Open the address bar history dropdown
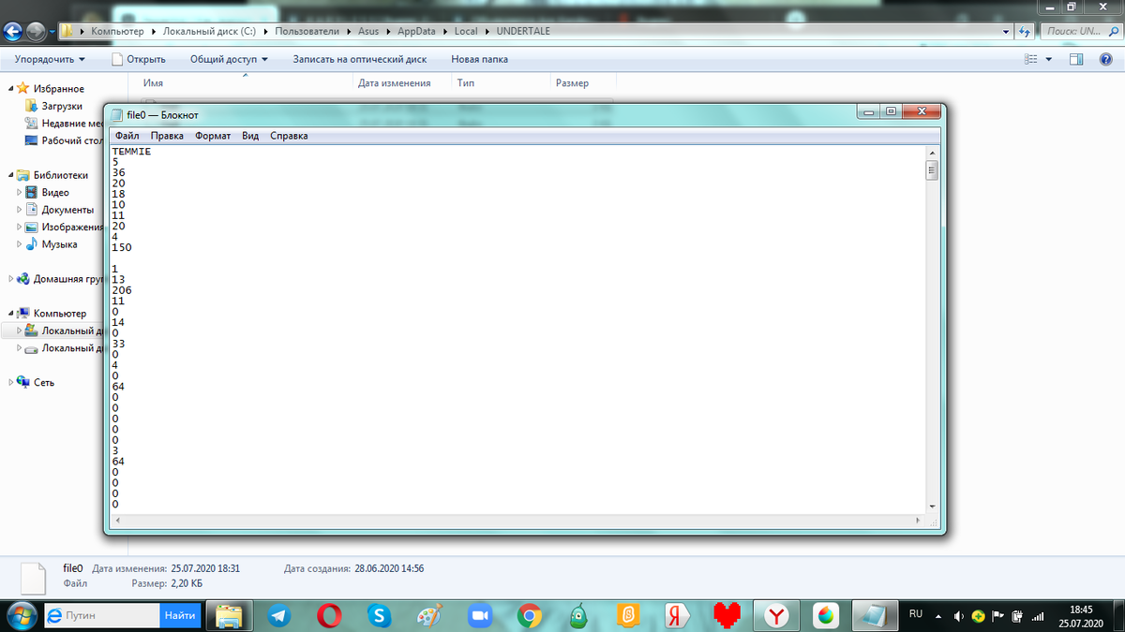This screenshot has width=1125, height=632. (x=1007, y=31)
